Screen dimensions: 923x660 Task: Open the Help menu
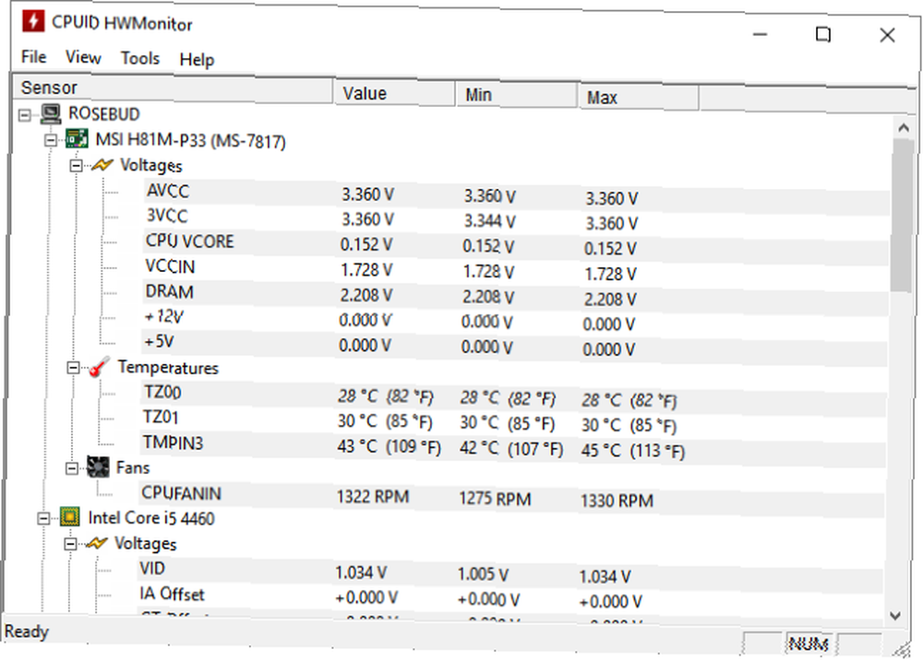click(197, 59)
